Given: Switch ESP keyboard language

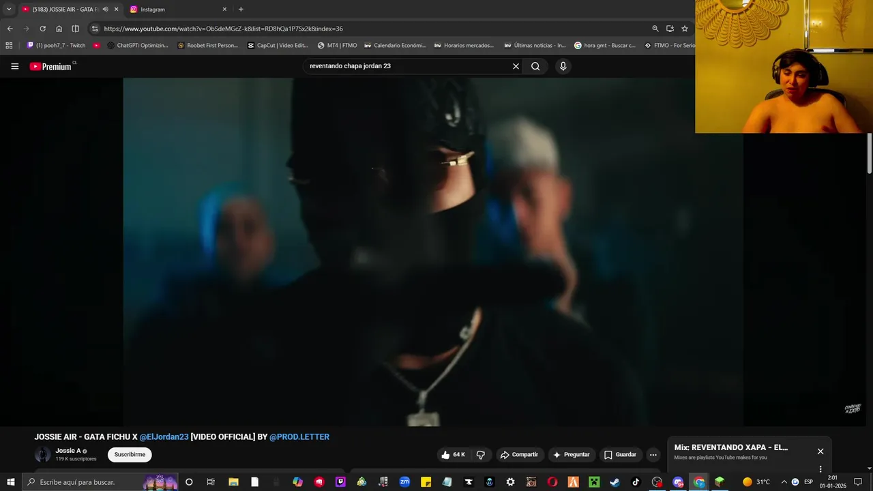Looking at the screenshot, I should 808,482.
